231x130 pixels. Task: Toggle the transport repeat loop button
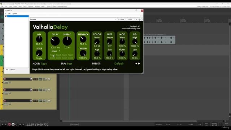click(16, 125)
